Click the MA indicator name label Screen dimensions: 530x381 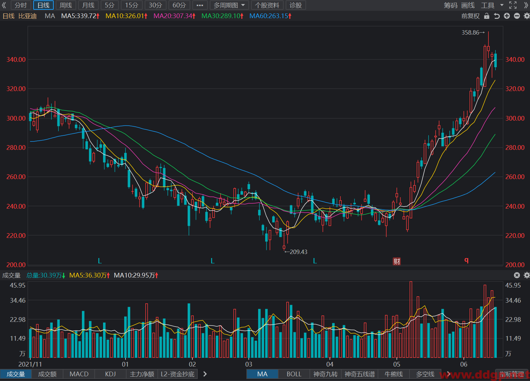pyautogui.click(x=50, y=16)
